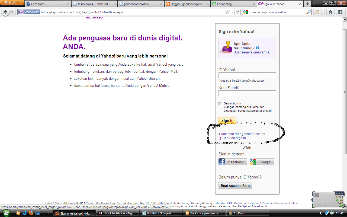Image resolution: width=347 pixels, height=217 pixels.
Task: Switch to Untitled - Notepad taskbar window
Action: coord(160,213)
